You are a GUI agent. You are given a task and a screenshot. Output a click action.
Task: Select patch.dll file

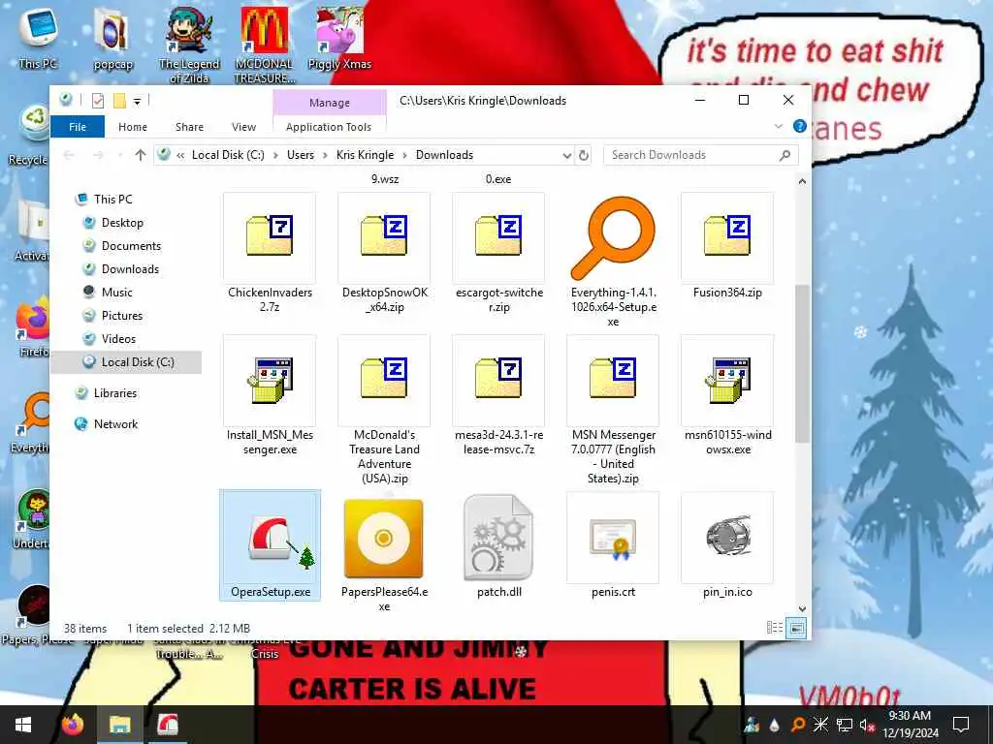[x=499, y=545]
